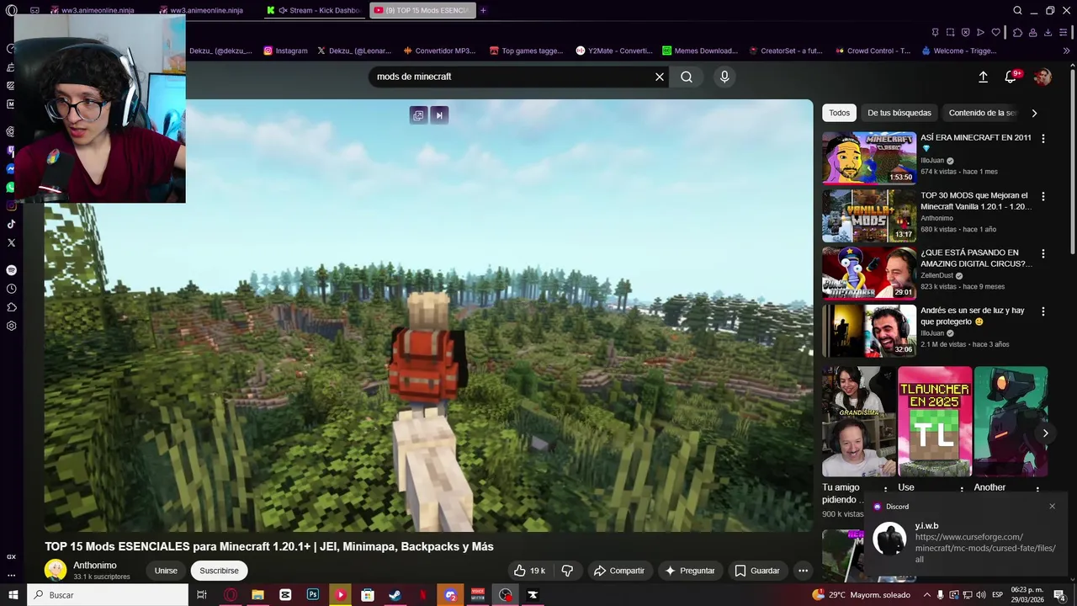The height and width of the screenshot is (606, 1077).
Task: Open the ¿QUE ESTÁ PASANDO EN AMAZING title
Action: coord(976,258)
